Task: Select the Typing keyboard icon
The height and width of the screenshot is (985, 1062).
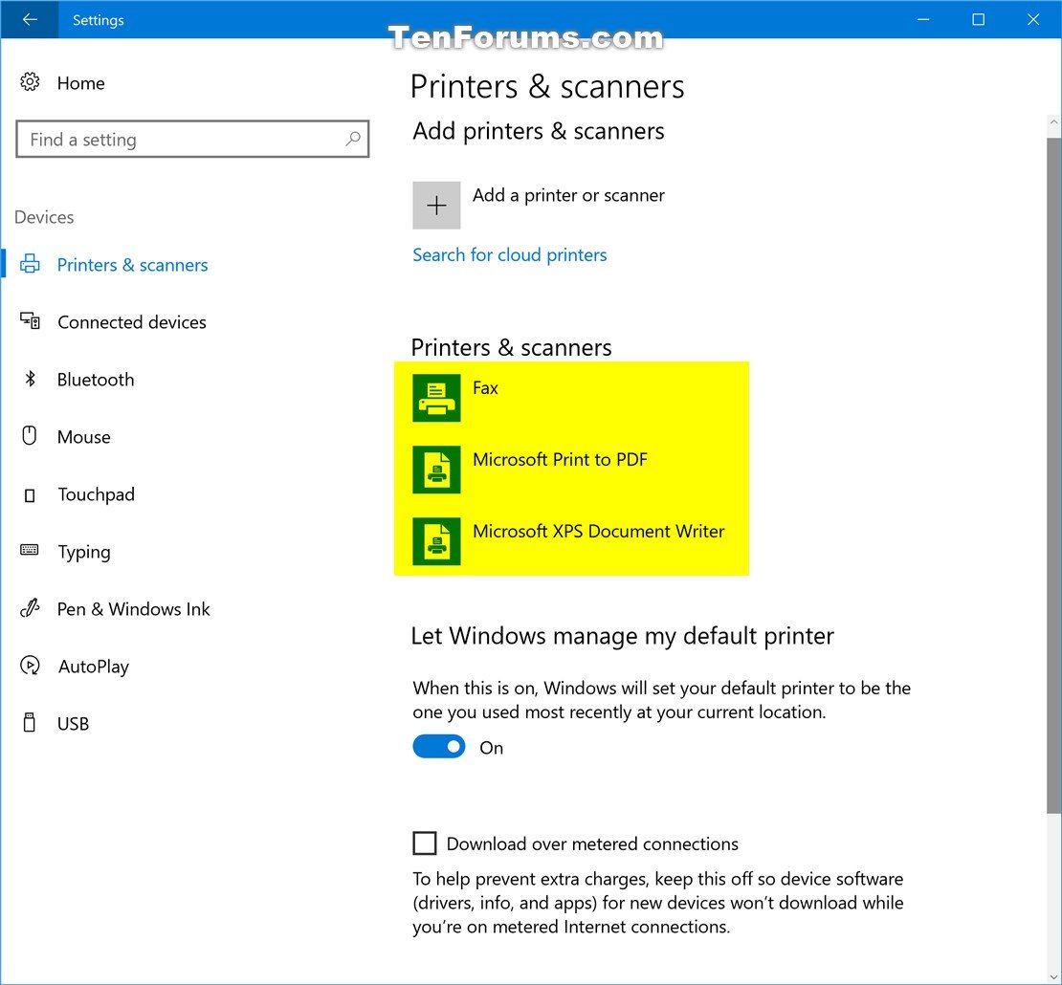Action: [x=30, y=552]
